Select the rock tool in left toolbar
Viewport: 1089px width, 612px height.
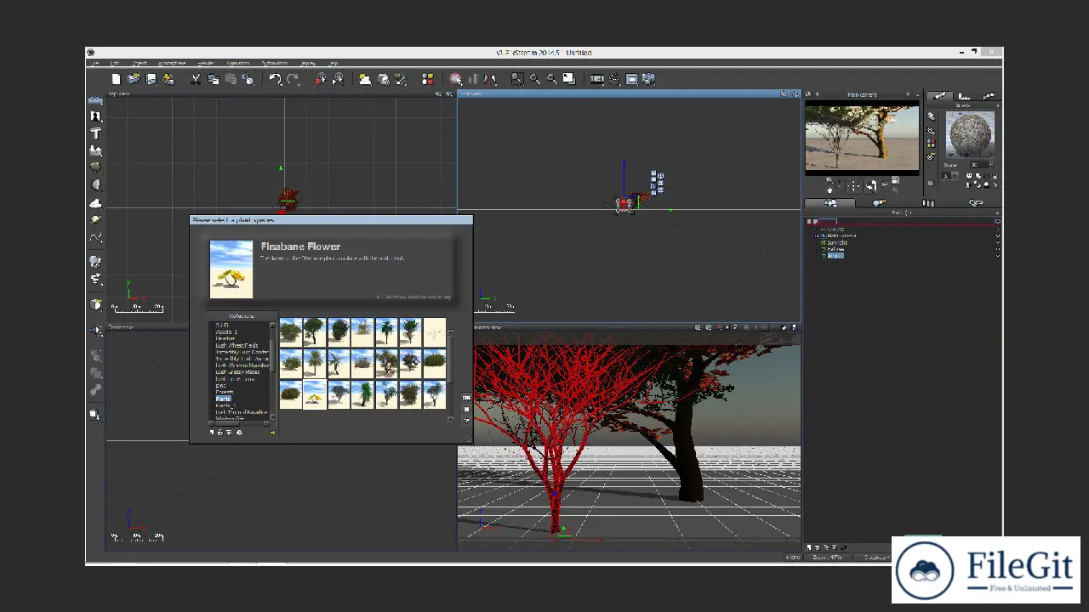click(x=95, y=184)
